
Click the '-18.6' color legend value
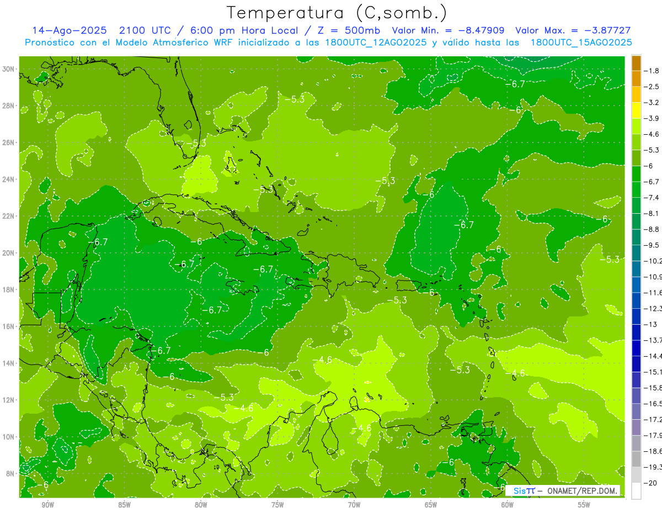[653, 451]
